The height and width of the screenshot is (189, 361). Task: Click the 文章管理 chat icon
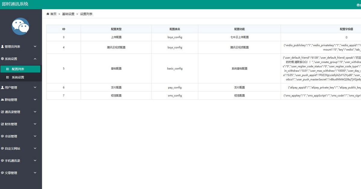[2, 173]
